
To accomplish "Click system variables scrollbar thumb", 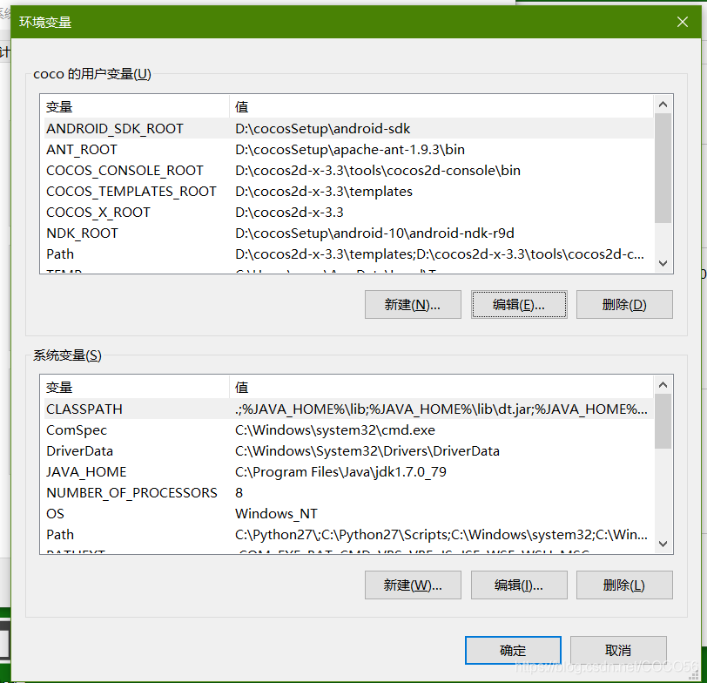I will [x=663, y=422].
